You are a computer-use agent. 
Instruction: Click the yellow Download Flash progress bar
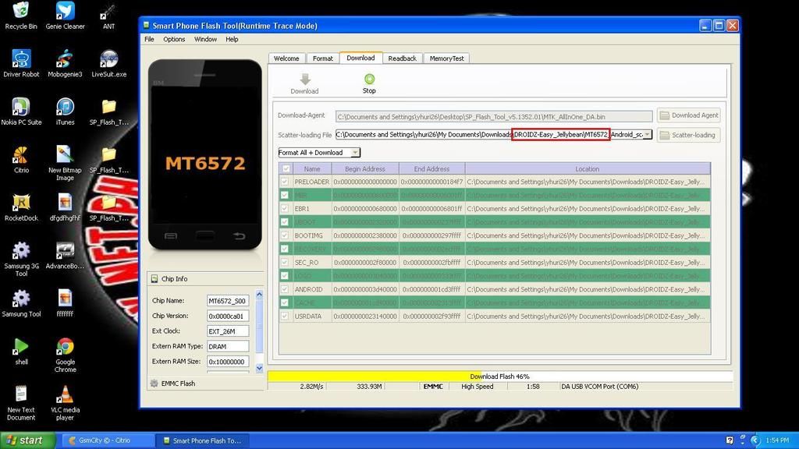375,377
